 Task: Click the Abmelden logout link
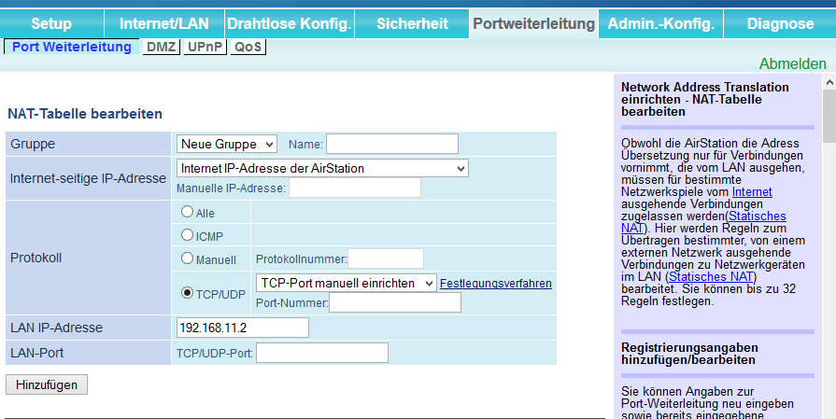(x=792, y=63)
